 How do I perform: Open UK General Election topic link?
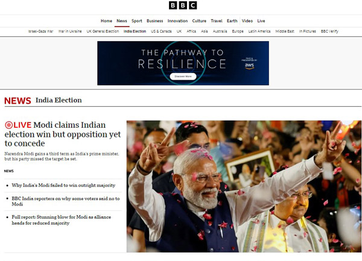(103, 31)
